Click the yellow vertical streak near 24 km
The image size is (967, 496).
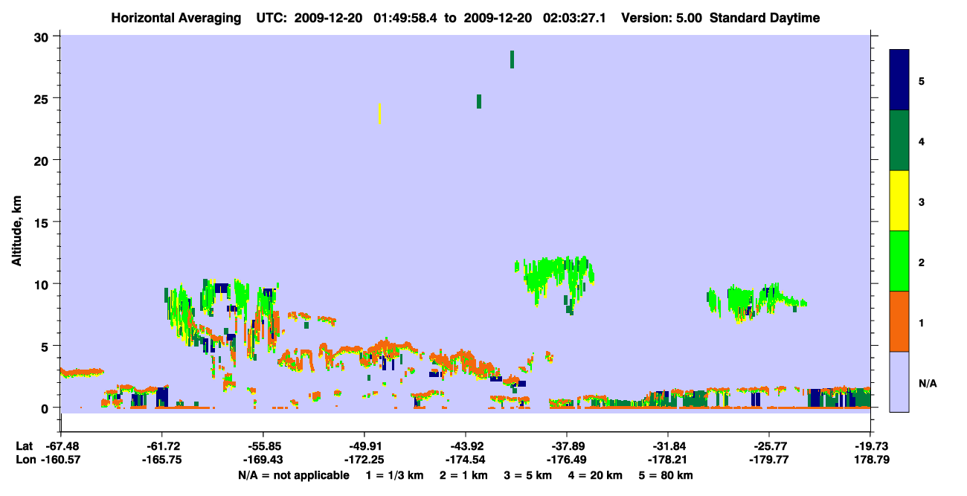(x=379, y=114)
